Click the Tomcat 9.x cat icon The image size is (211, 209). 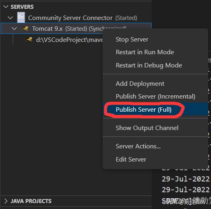pos(25,28)
